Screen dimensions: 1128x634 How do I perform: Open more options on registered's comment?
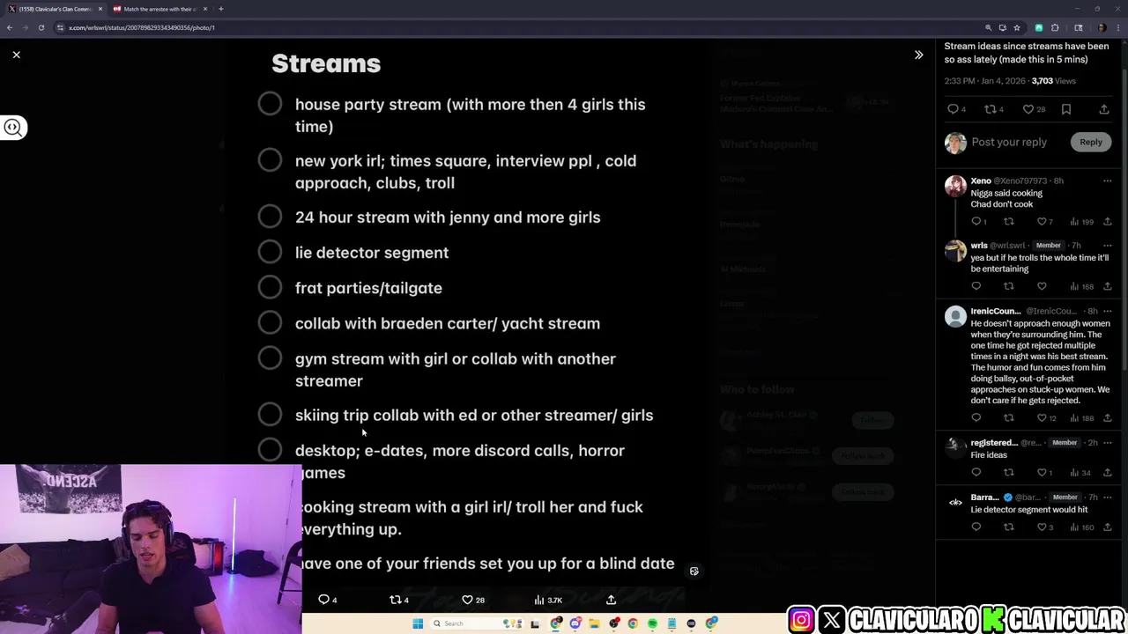(x=1108, y=443)
